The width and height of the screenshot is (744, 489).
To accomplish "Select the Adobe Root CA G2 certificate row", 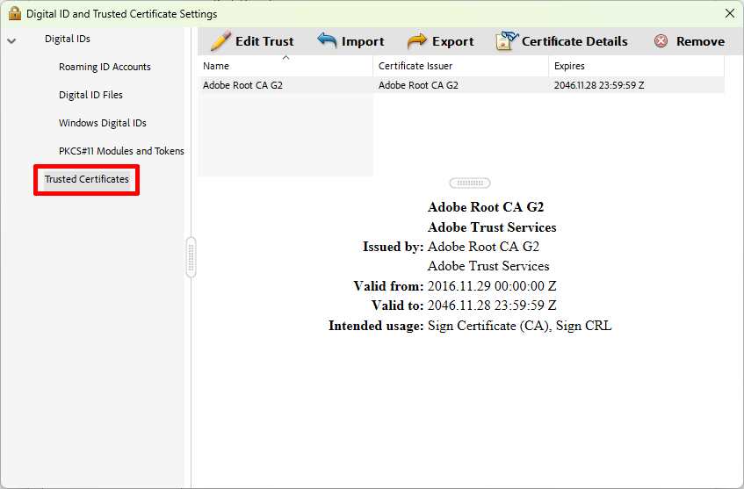I will 285,85.
